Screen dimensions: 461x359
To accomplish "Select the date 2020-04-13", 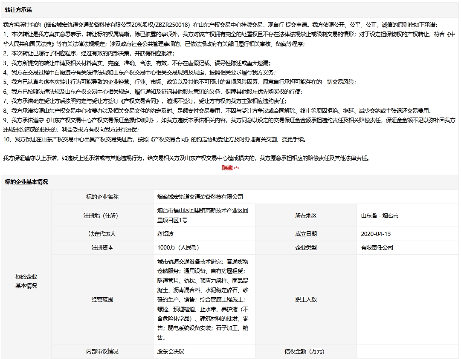I will 376,234.
